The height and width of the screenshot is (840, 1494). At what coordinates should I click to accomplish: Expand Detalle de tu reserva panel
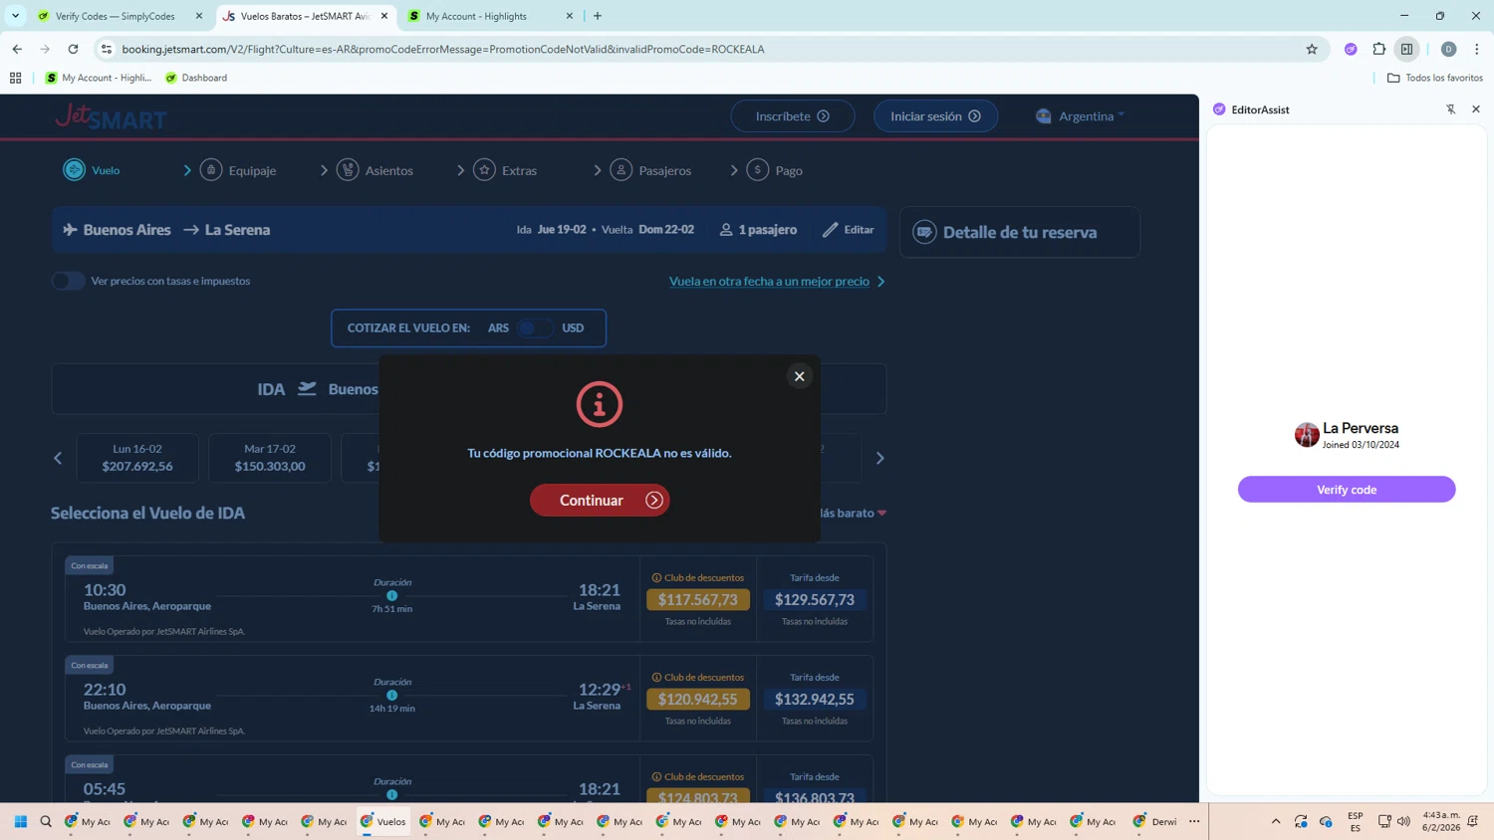1020,232
